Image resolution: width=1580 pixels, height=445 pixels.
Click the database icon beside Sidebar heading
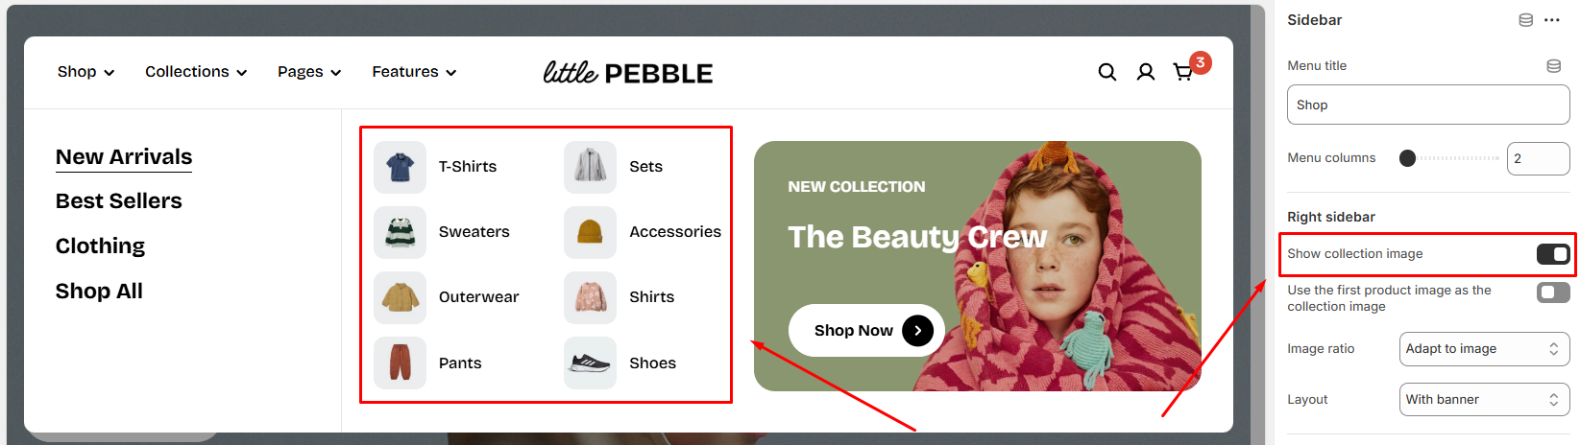[1525, 20]
